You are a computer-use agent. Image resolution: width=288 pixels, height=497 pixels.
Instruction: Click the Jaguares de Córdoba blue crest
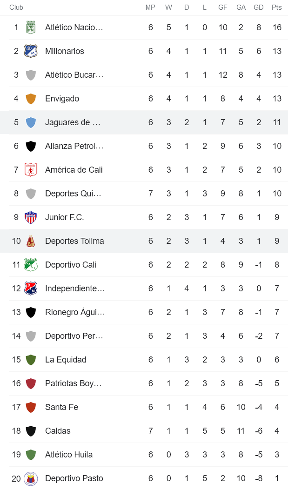pyautogui.click(x=30, y=122)
